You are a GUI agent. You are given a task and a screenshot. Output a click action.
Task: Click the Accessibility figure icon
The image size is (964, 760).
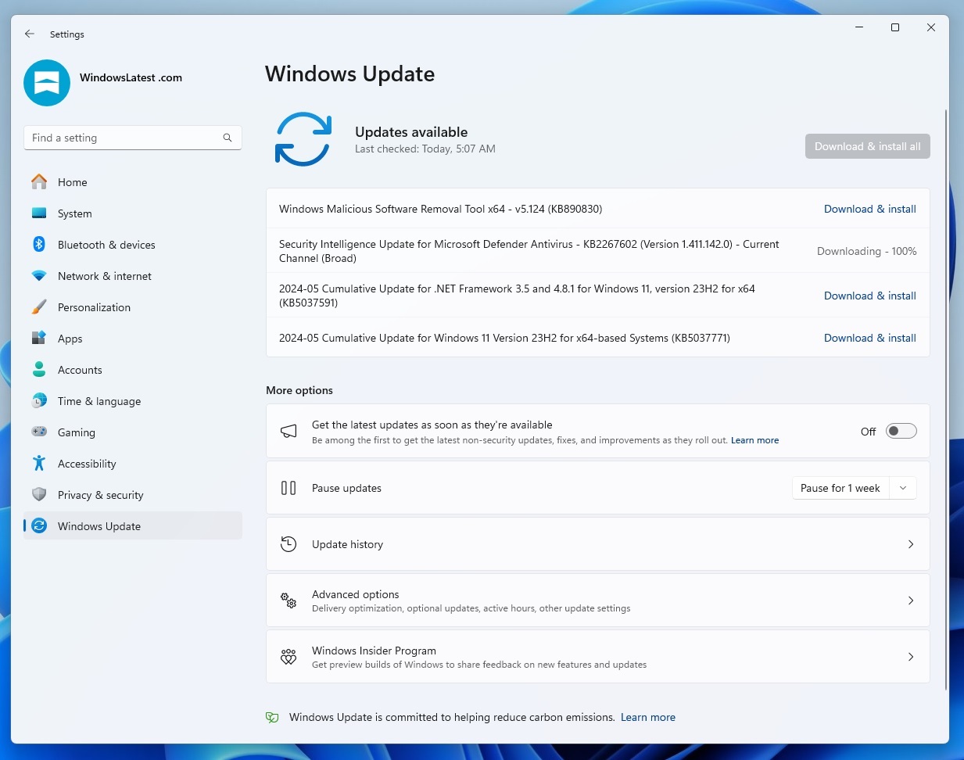click(39, 463)
